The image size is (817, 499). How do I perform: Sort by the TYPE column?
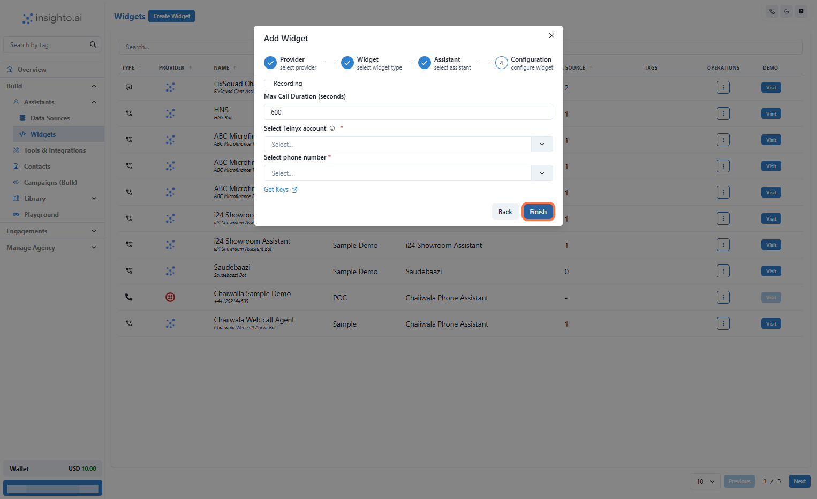[132, 68]
